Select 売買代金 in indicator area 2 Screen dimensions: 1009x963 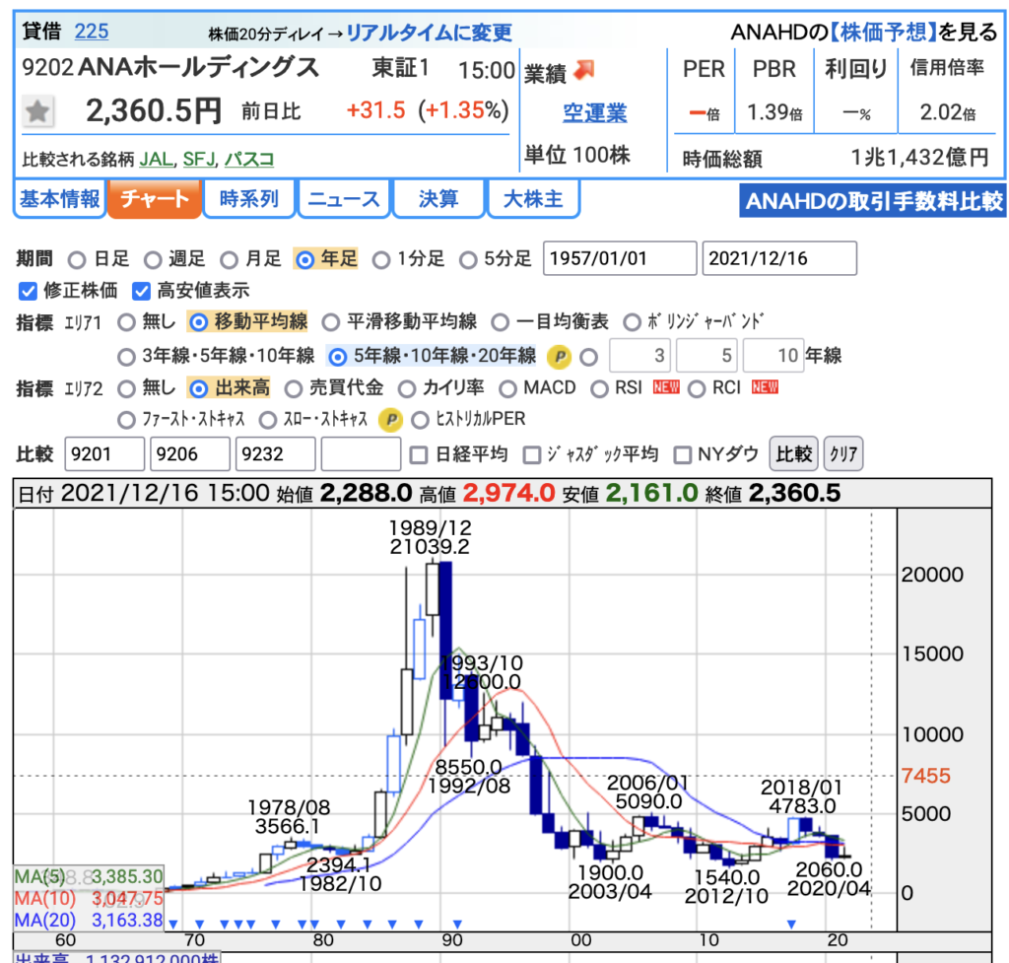(294, 388)
